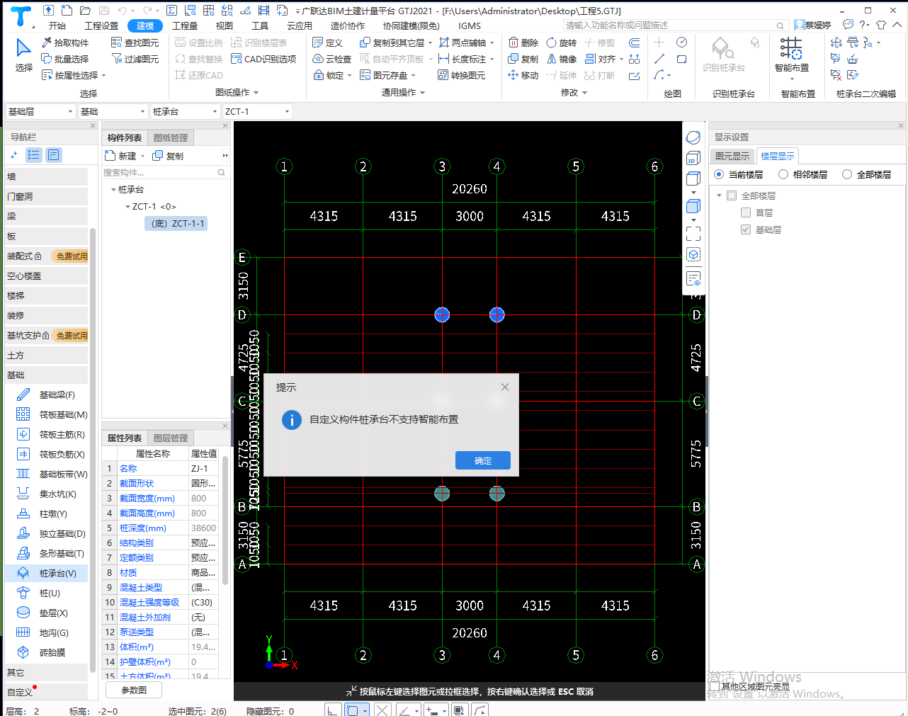908x716 pixels.
Task: Open the 建模 ribbon tab
Action: point(145,25)
